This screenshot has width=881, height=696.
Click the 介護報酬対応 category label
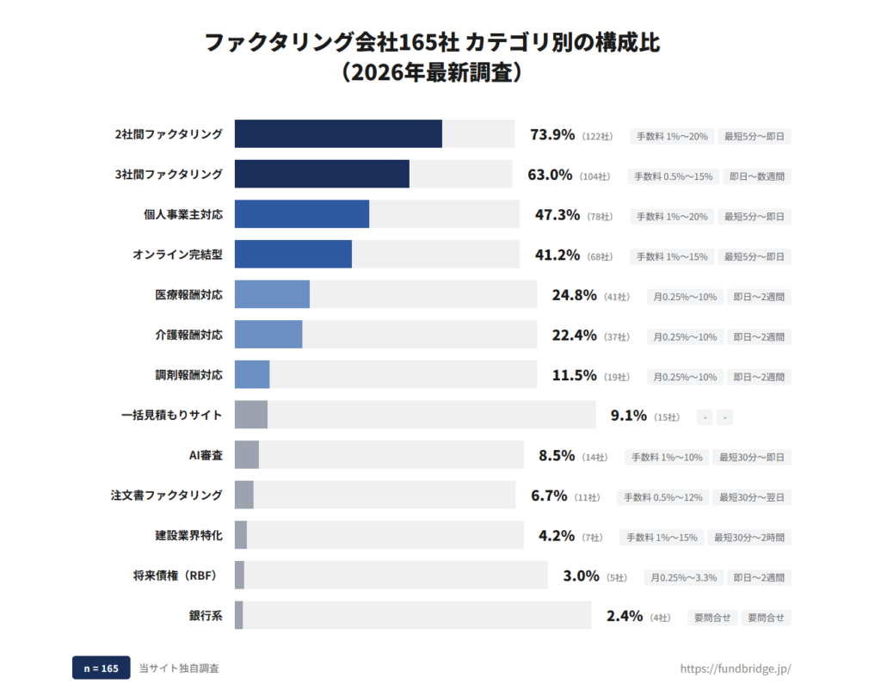point(188,335)
